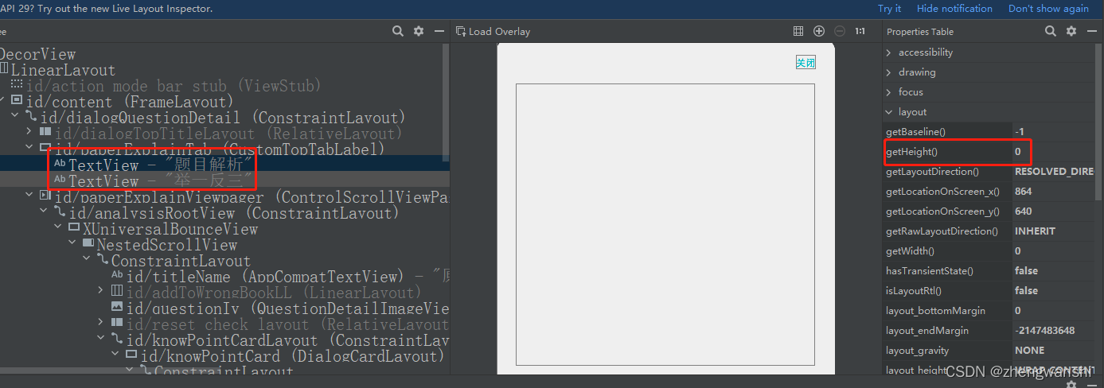
Task: Hide the view tree panel
Action: tap(439, 31)
